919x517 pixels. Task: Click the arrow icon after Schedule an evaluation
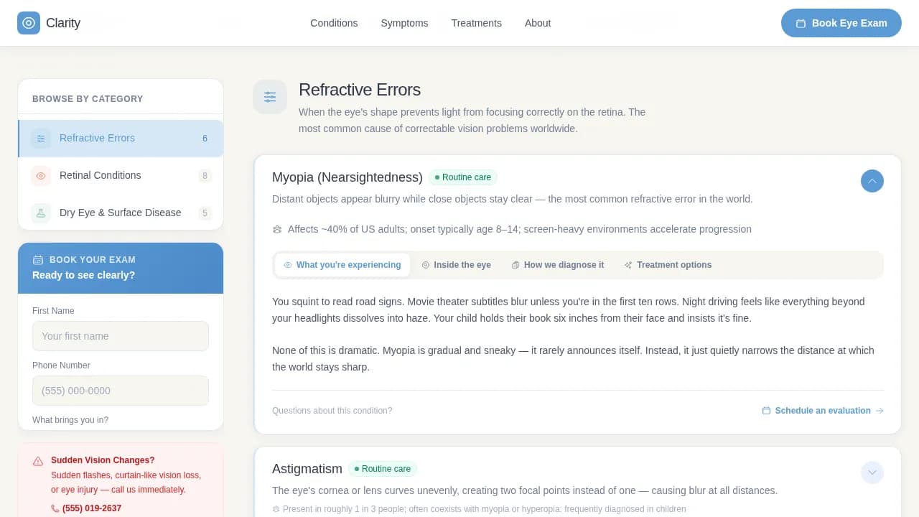tap(880, 411)
